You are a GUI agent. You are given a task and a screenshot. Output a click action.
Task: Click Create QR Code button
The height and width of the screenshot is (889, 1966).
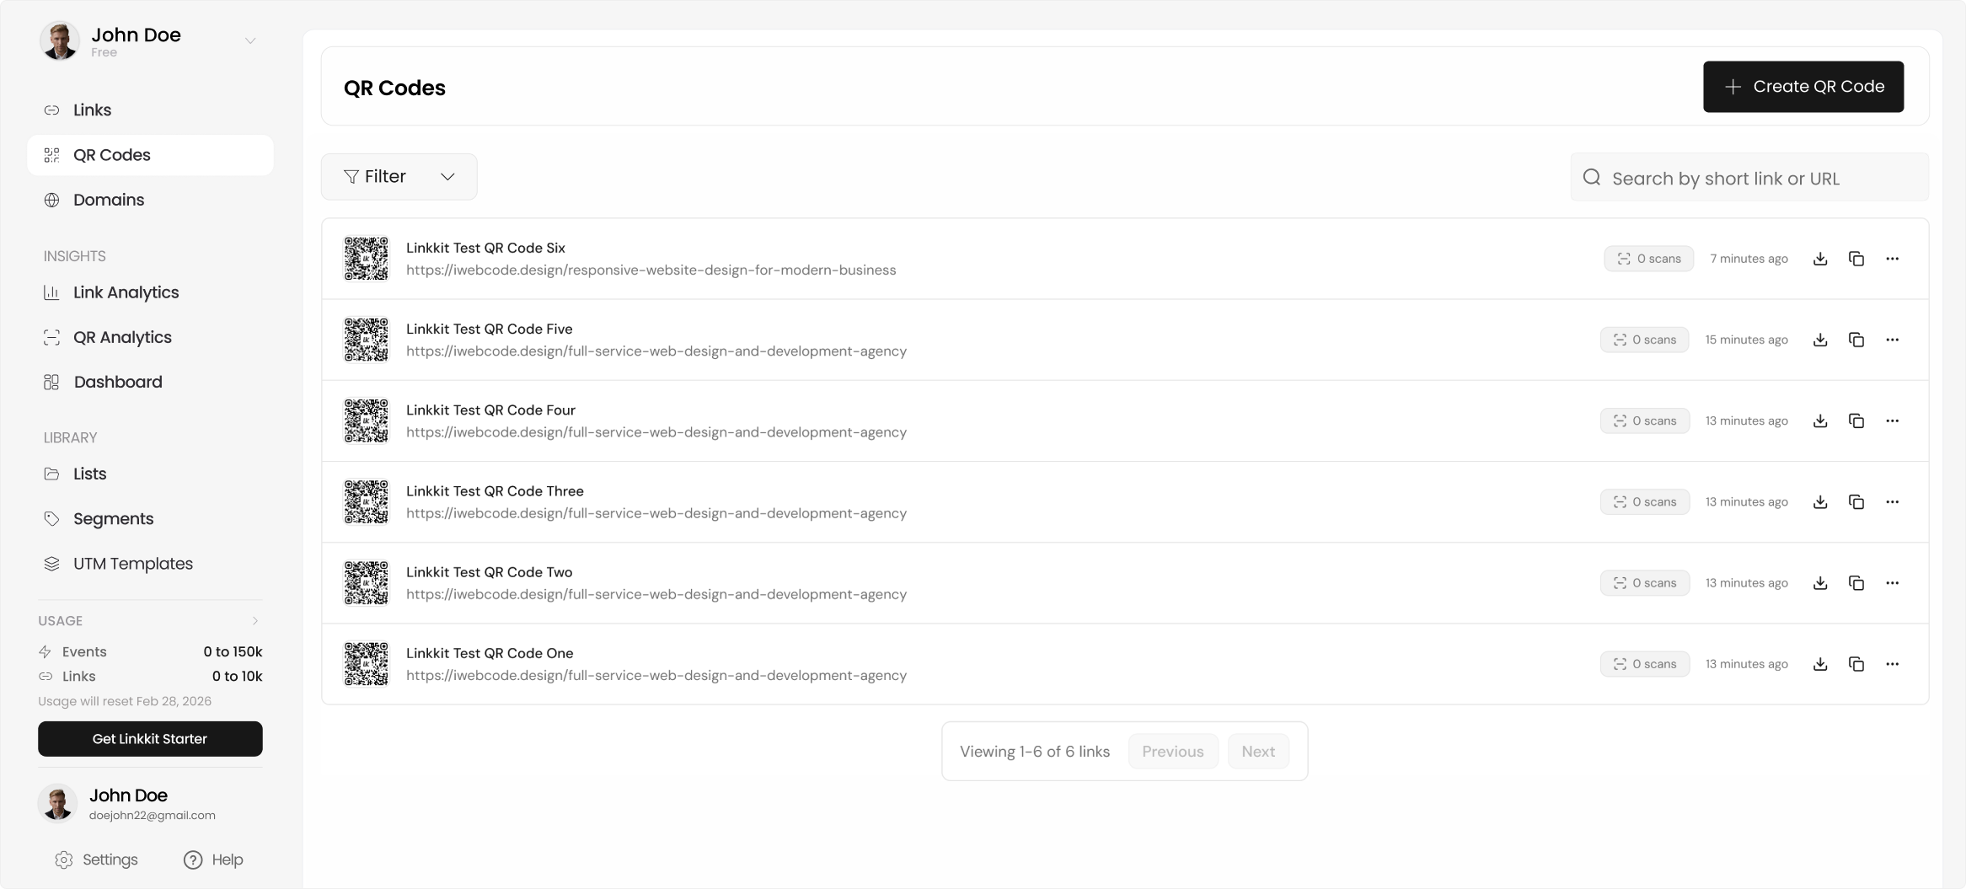click(x=1803, y=87)
